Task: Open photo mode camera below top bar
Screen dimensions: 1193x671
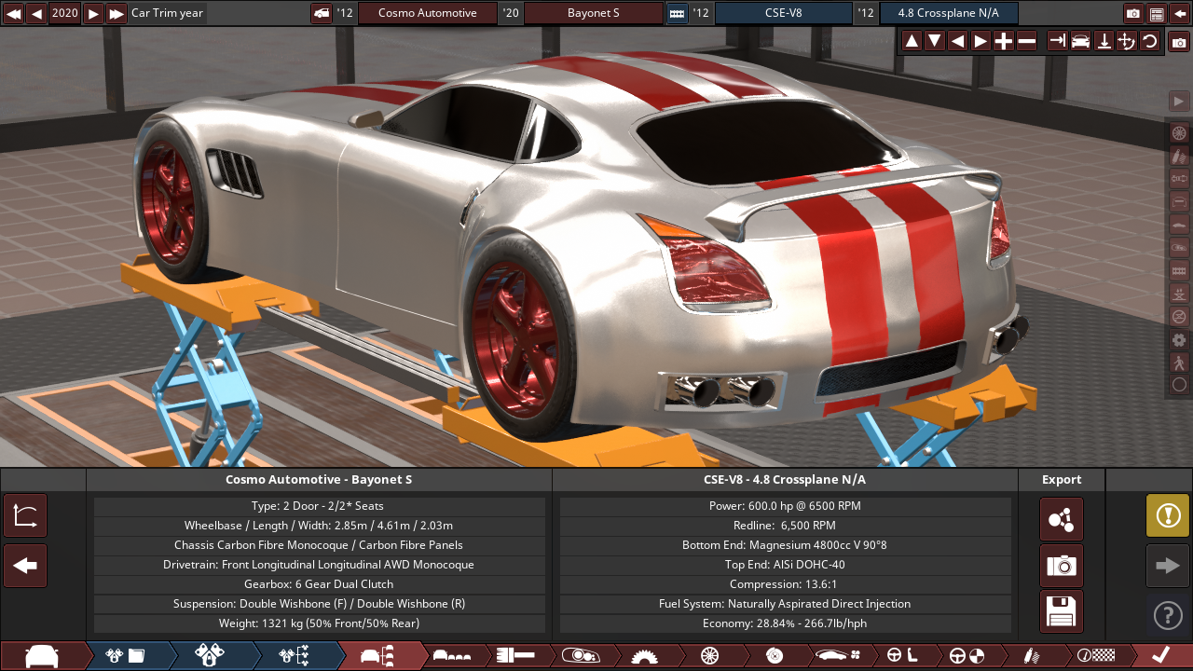Action: (1179, 42)
